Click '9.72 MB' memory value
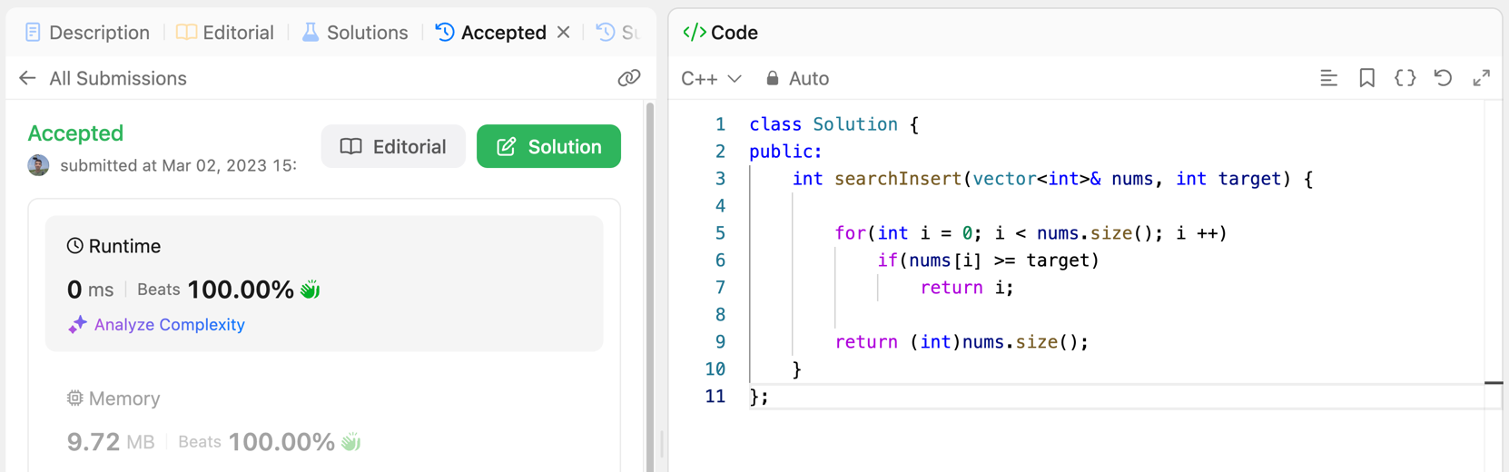The width and height of the screenshot is (1509, 472). pos(111,442)
